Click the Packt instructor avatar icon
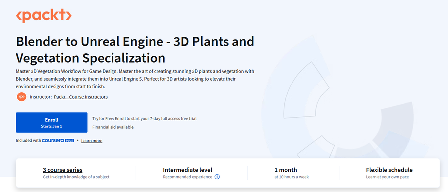Screen dimensions: 448x192 [x=21, y=97]
